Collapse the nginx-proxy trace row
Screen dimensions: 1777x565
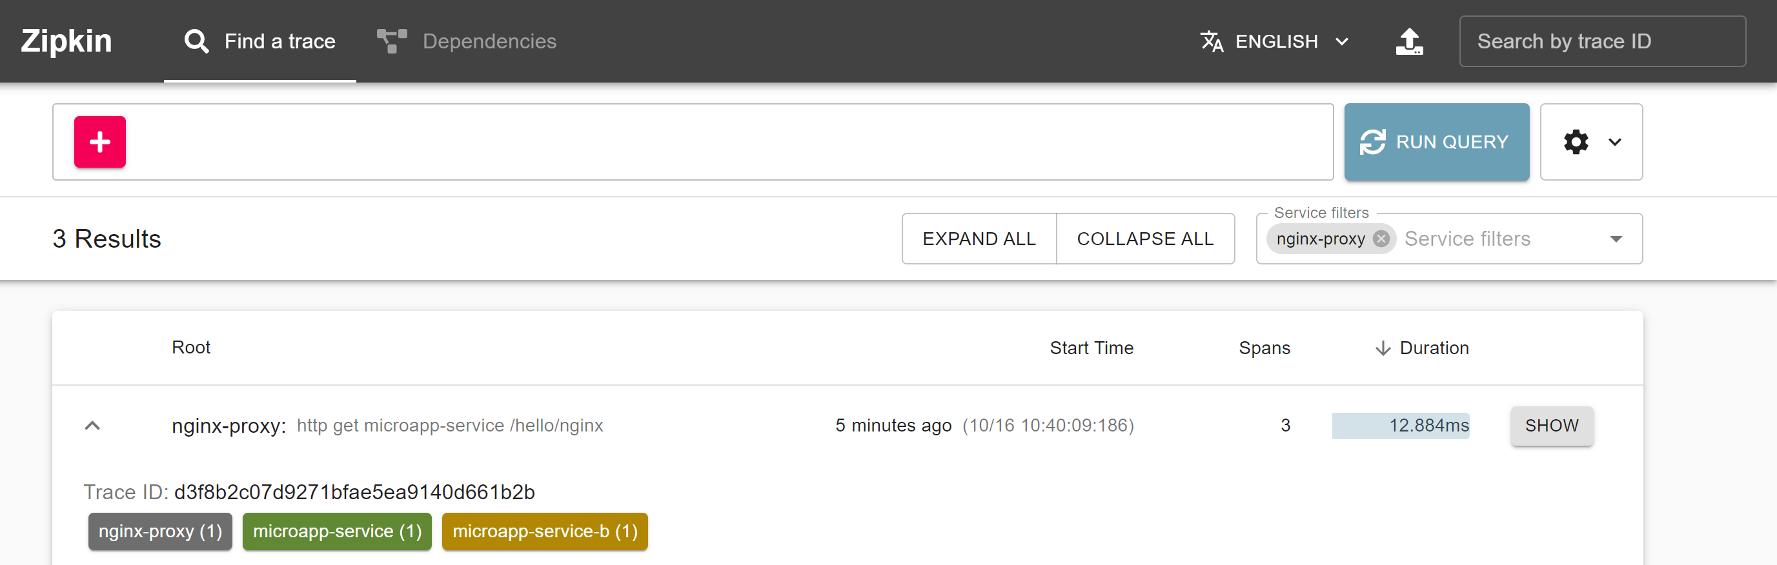(x=92, y=426)
